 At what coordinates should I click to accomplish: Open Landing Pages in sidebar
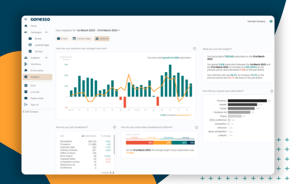point(42,45)
